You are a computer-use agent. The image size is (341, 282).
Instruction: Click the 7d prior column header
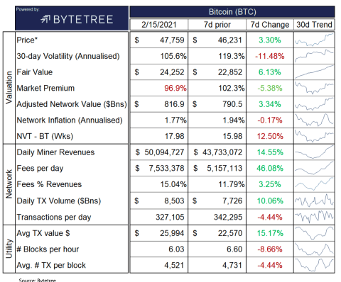217,25
